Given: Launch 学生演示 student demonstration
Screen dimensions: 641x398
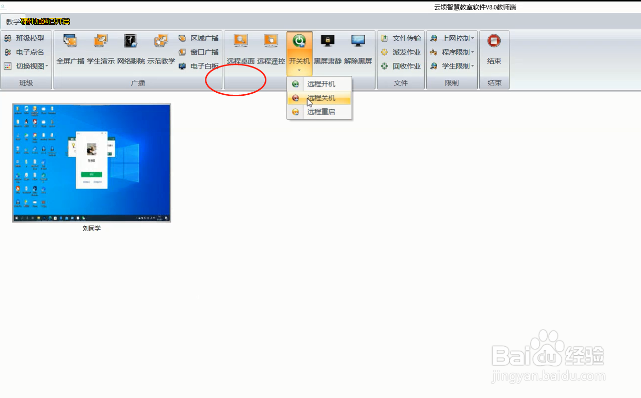Looking at the screenshot, I should [101, 50].
